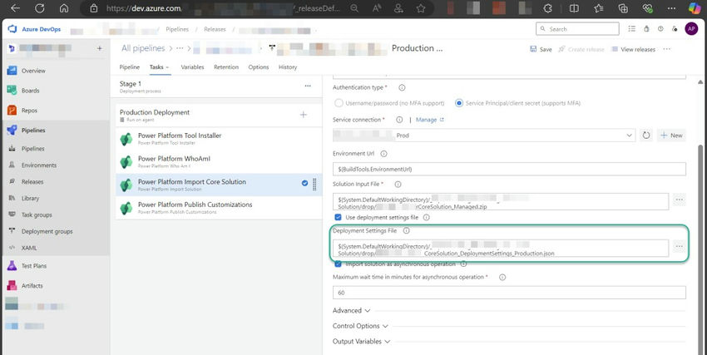Click the Search box in the header
The height and width of the screenshot is (355, 707).
[577, 29]
